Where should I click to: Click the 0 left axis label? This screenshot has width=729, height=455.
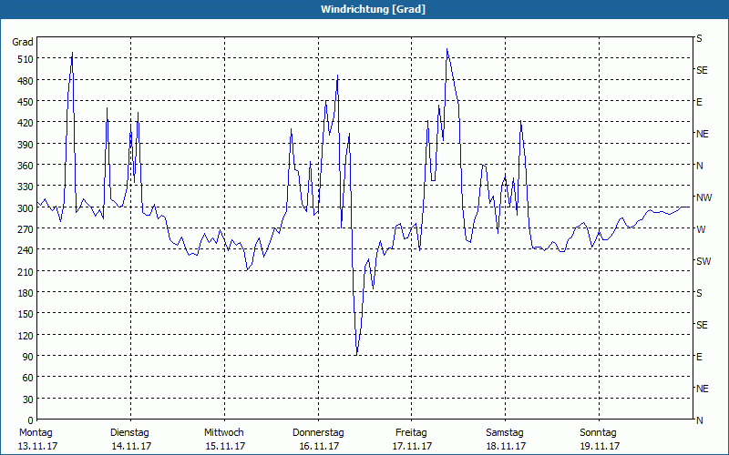click(31, 420)
